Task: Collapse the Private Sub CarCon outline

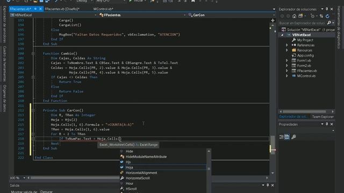Action: coord(33,110)
